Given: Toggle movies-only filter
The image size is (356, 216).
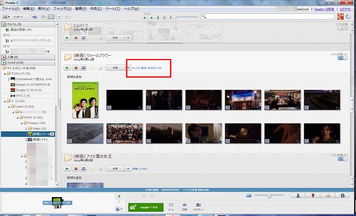Looking at the screenshot, I should (165, 17).
